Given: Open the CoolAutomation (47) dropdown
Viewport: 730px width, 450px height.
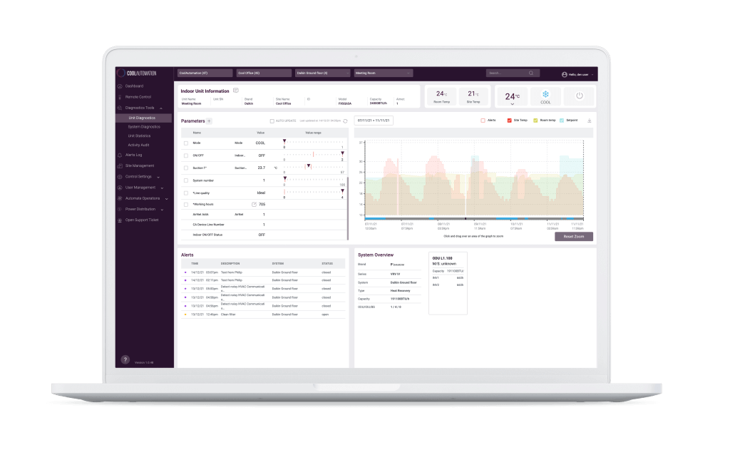Looking at the screenshot, I should [x=205, y=73].
